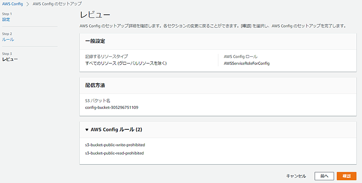Click the config-bucket-305296751109 bucket name
This screenshot has height=183, width=362.
point(111,107)
